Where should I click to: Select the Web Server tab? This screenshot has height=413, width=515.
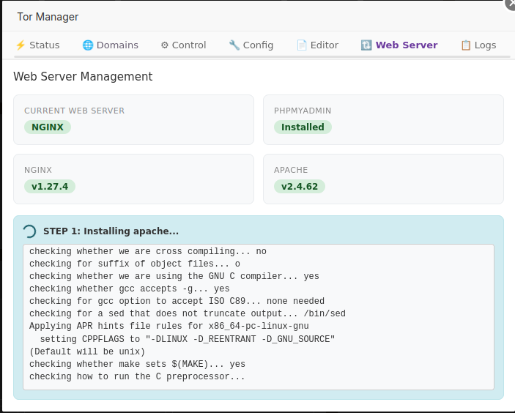(x=399, y=45)
